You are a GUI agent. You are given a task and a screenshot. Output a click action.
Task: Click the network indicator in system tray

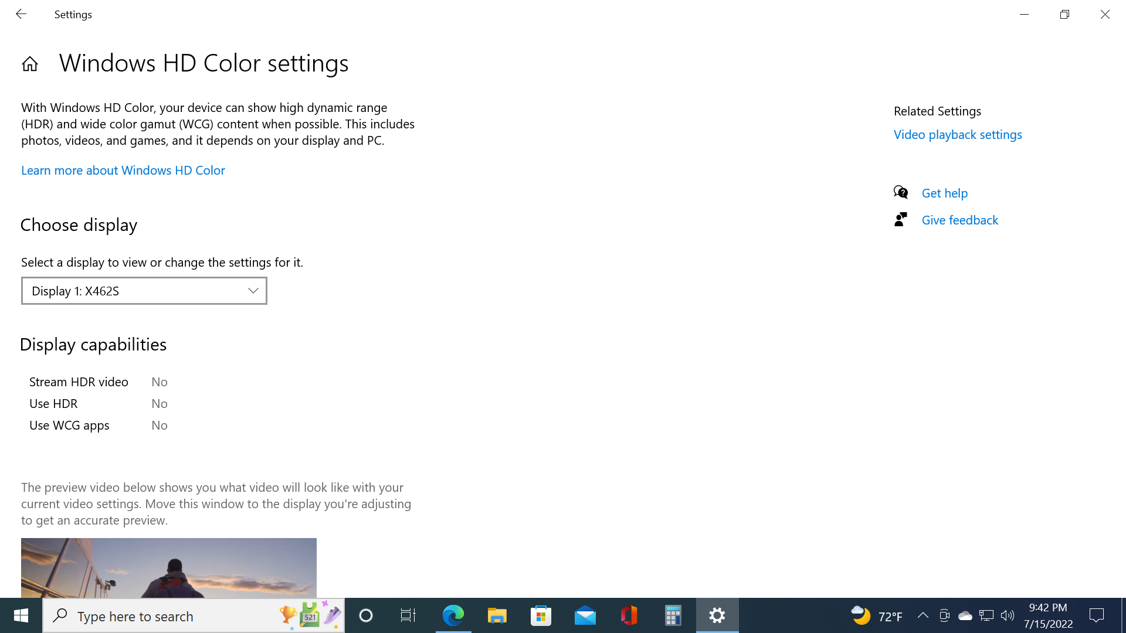point(987,615)
